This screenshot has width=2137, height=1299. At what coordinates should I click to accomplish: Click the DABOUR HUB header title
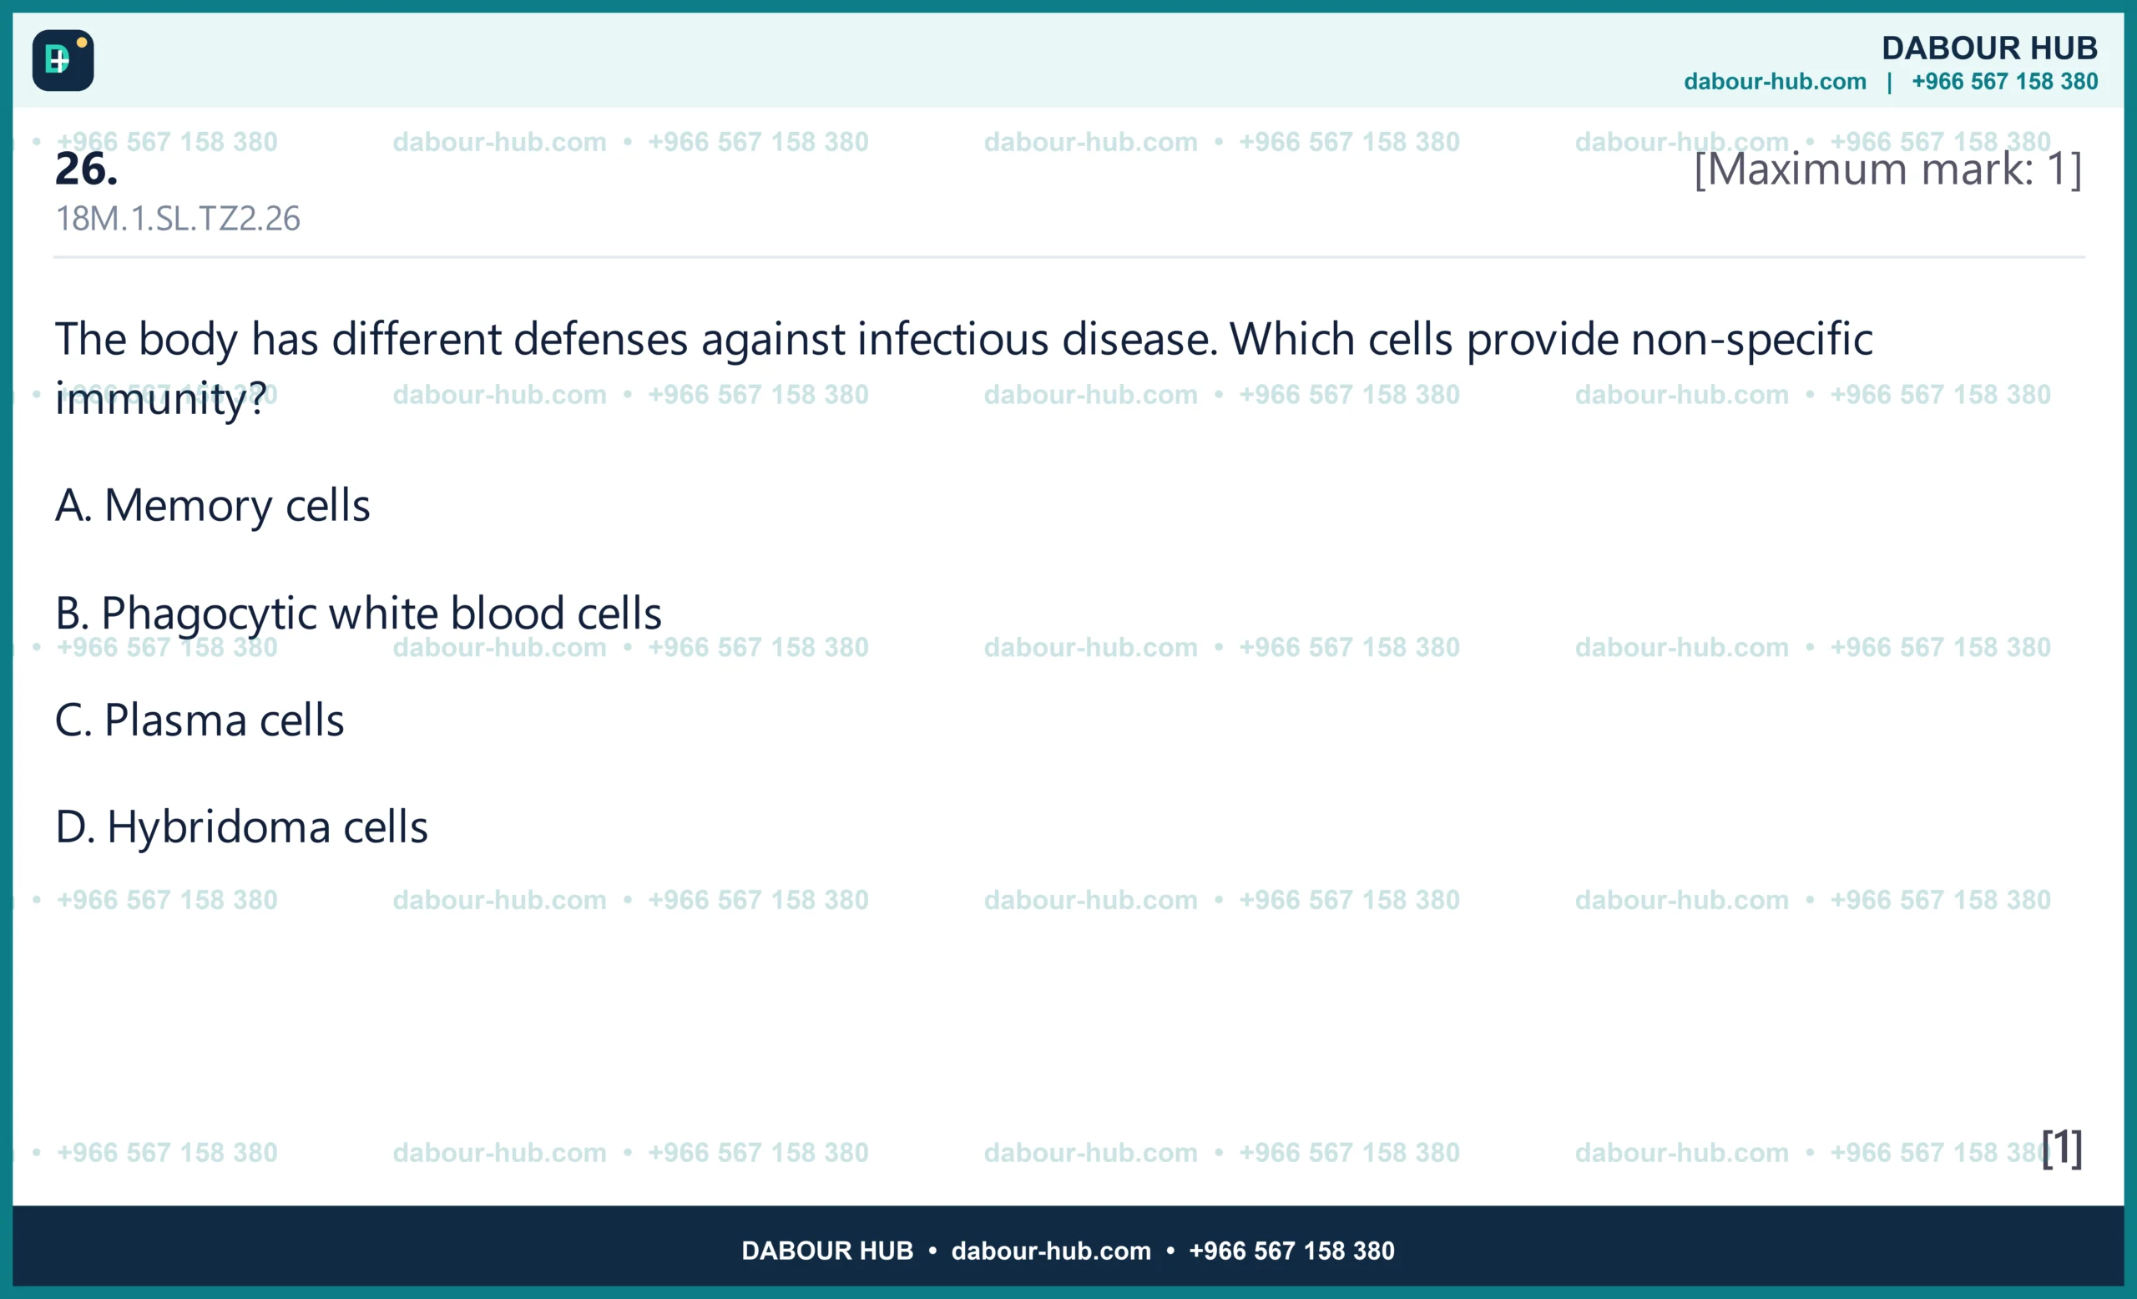click(1988, 48)
